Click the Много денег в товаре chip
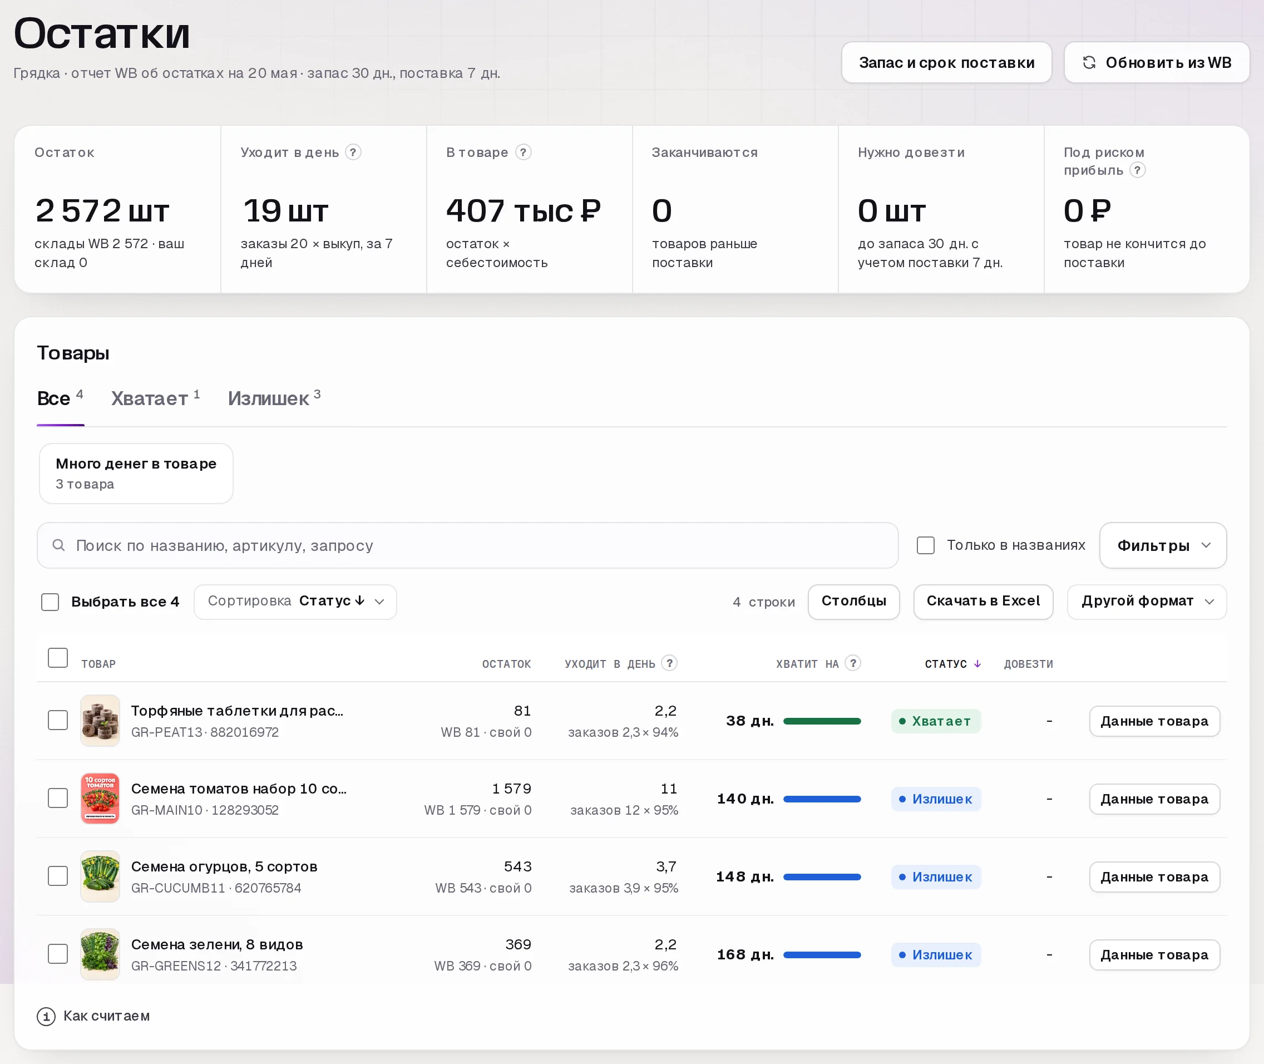1264x1064 pixels. (x=136, y=474)
